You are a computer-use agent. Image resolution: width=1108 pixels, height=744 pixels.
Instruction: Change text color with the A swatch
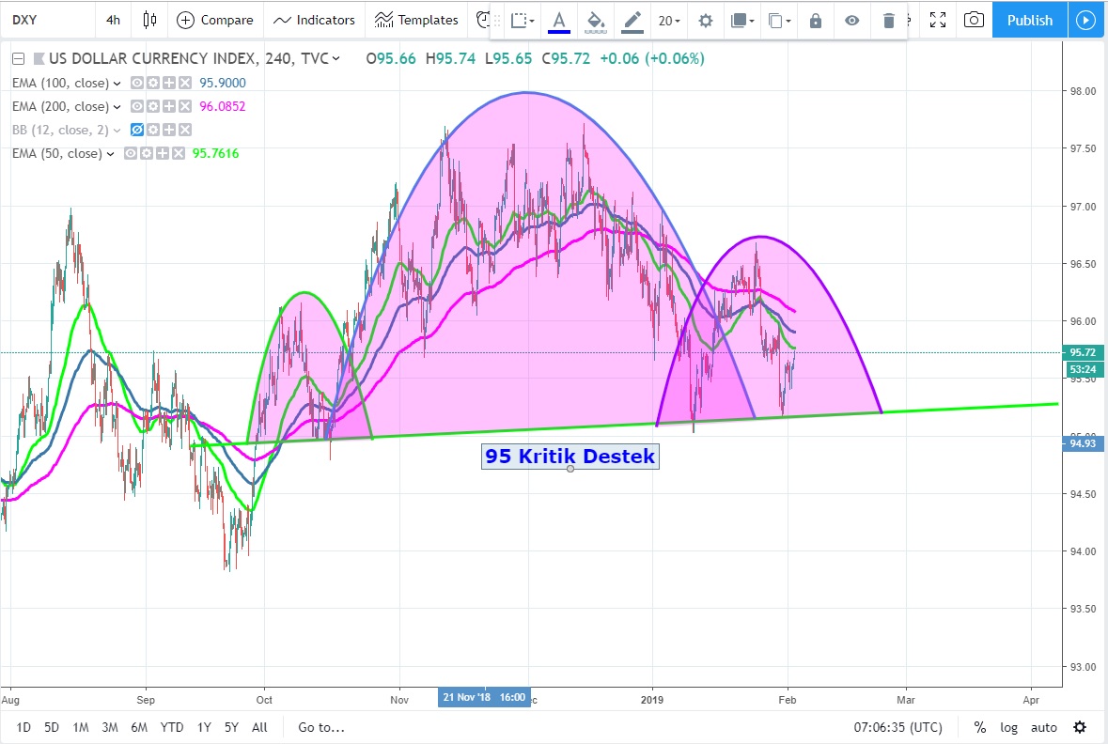click(x=559, y=21)
